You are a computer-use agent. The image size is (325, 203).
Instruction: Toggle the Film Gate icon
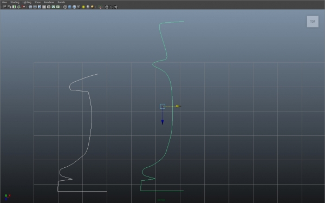point(35,7)
